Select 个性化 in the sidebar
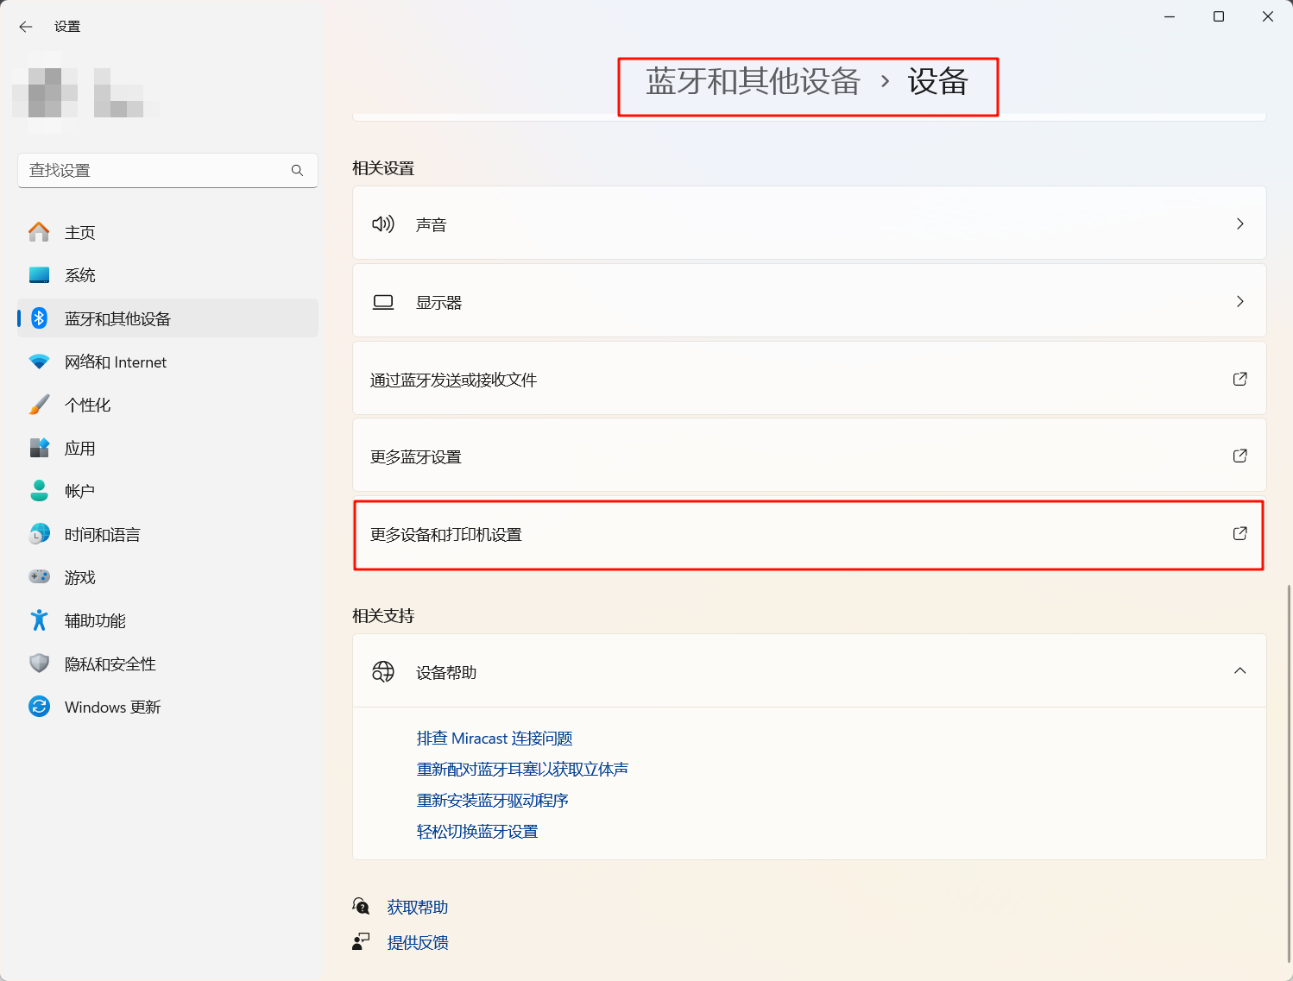The width and height of the screenshot is (1293, 981). [167, 405]
